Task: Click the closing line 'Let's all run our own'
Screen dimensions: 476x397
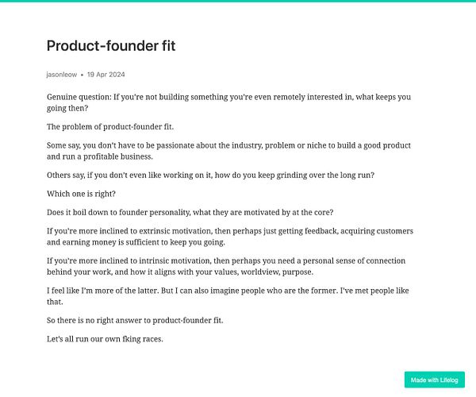Action: point(105,339)
